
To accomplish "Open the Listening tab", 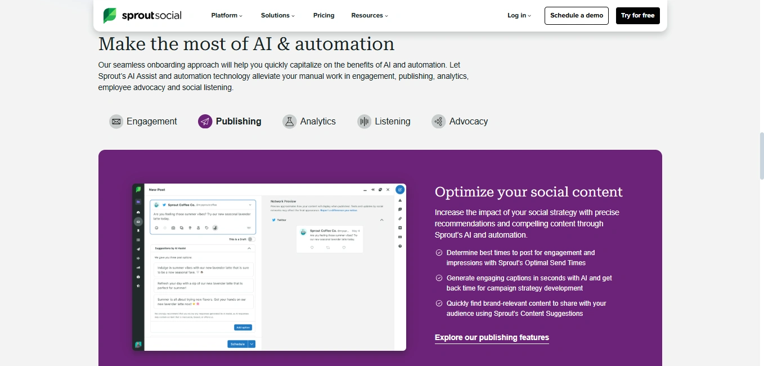I will click(384, 121).
